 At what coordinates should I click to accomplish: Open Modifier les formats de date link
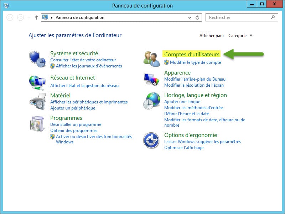point(204,122)
